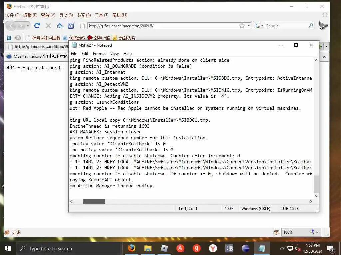This screenshot has width=341, height=255.
Task: Click Notepad's horizontal scrollbar thumb
Action: (94, 202)
